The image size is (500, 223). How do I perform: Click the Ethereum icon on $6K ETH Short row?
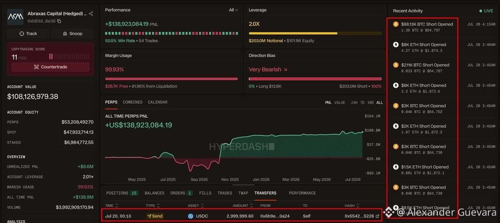click(396, 85)
